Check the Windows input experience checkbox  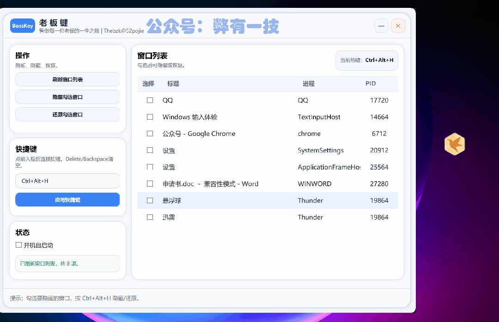coord(150,117)
